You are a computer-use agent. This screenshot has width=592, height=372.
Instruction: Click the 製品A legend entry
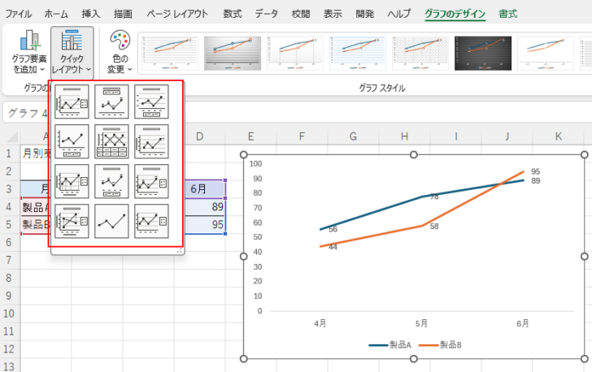[x=390, y=345]
